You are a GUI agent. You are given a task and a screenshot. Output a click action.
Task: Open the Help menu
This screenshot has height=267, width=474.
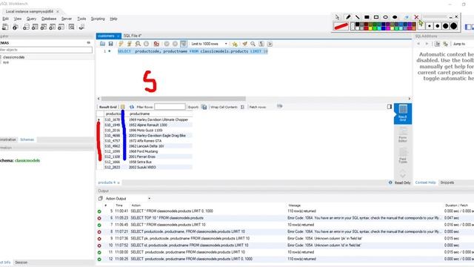coord(113,19)
